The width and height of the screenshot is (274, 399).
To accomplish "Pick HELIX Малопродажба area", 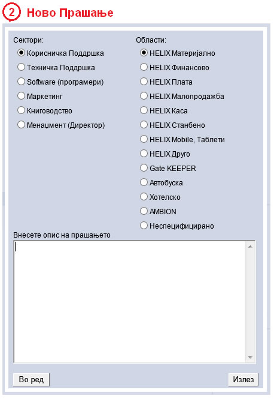I will (144, 96).
